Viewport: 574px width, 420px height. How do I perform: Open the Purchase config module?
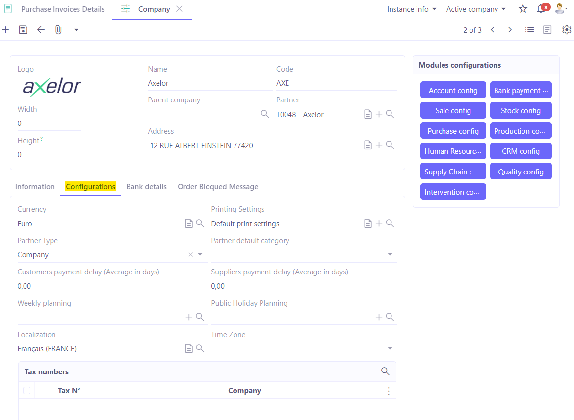[x=453, y=130]
